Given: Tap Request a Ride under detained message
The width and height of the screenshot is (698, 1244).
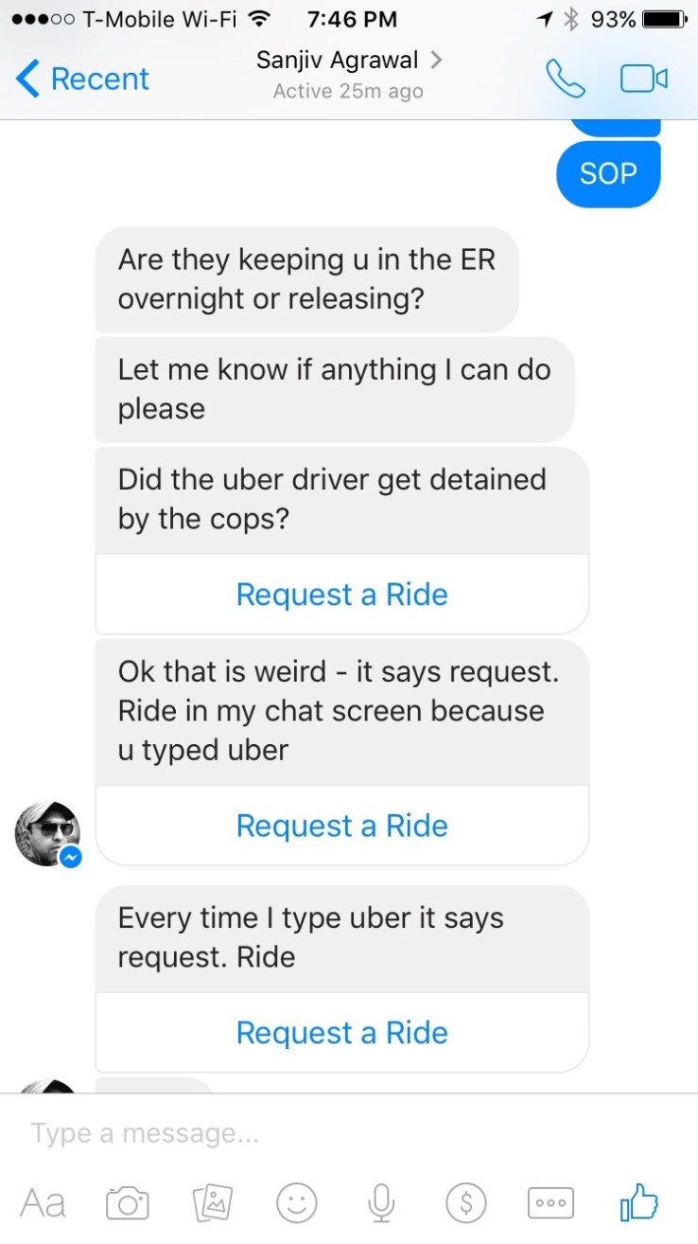Looking at the screenshot, I should tap(341, 595).
